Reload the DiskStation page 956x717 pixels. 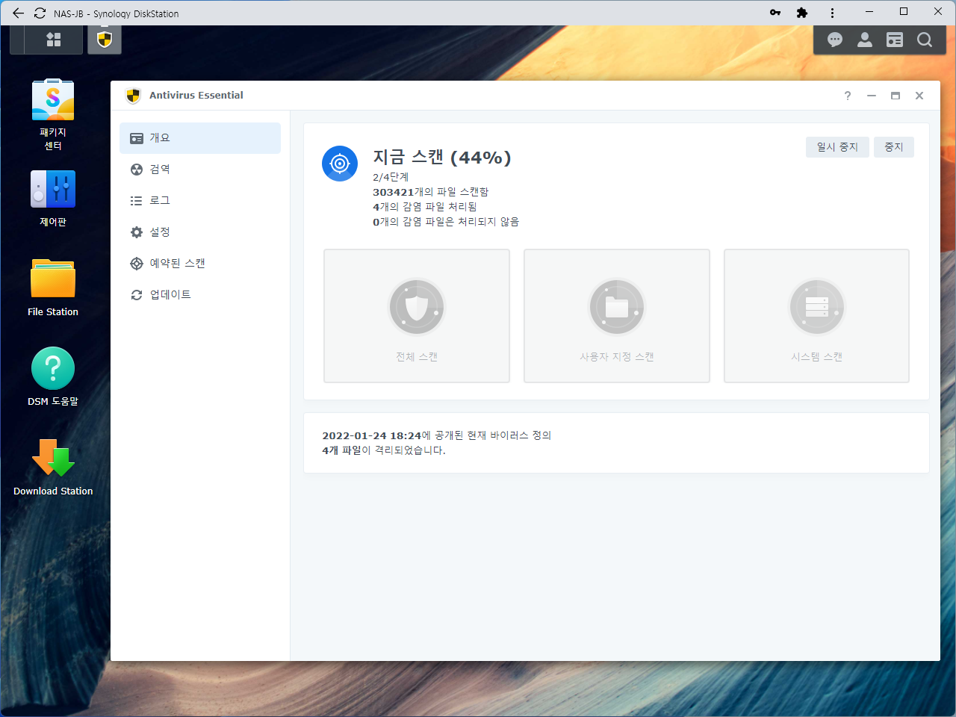click(x=40, y=13)
